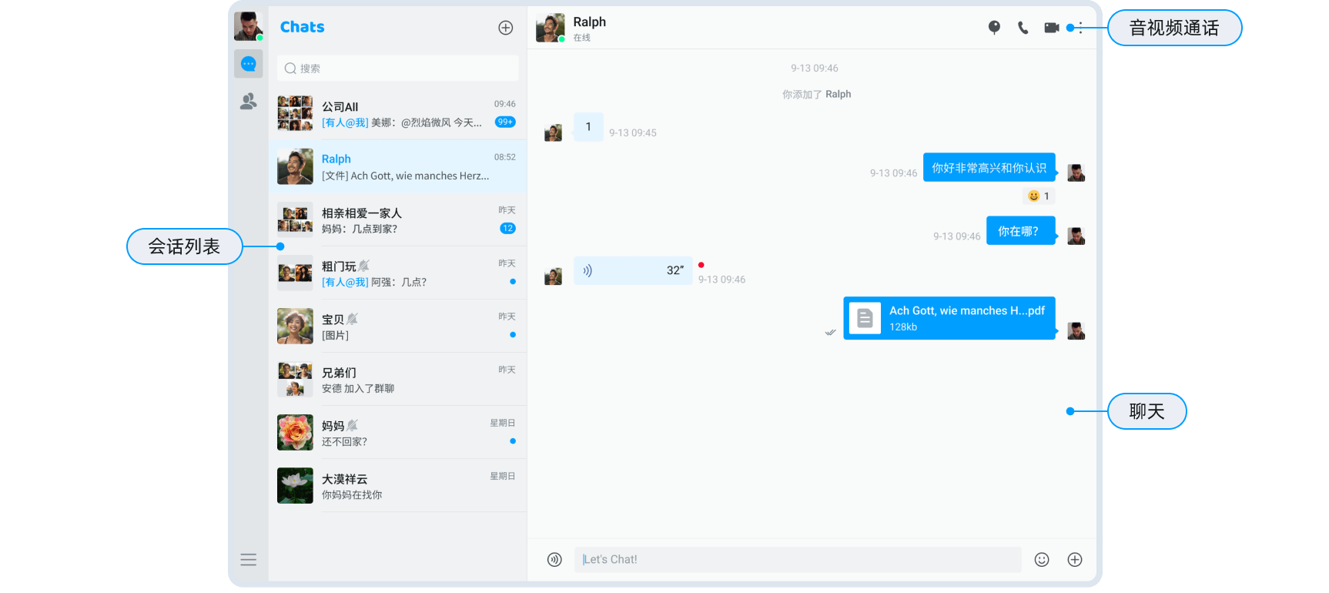Play the 32-second voice message
Screen dimensions: 1329x593
(x=632, y=270)
